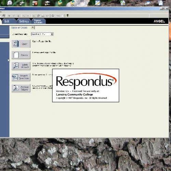Click the subscript toolbar icon
The width and height of the screenshot is (171, 171).
[x=24, y=16]
